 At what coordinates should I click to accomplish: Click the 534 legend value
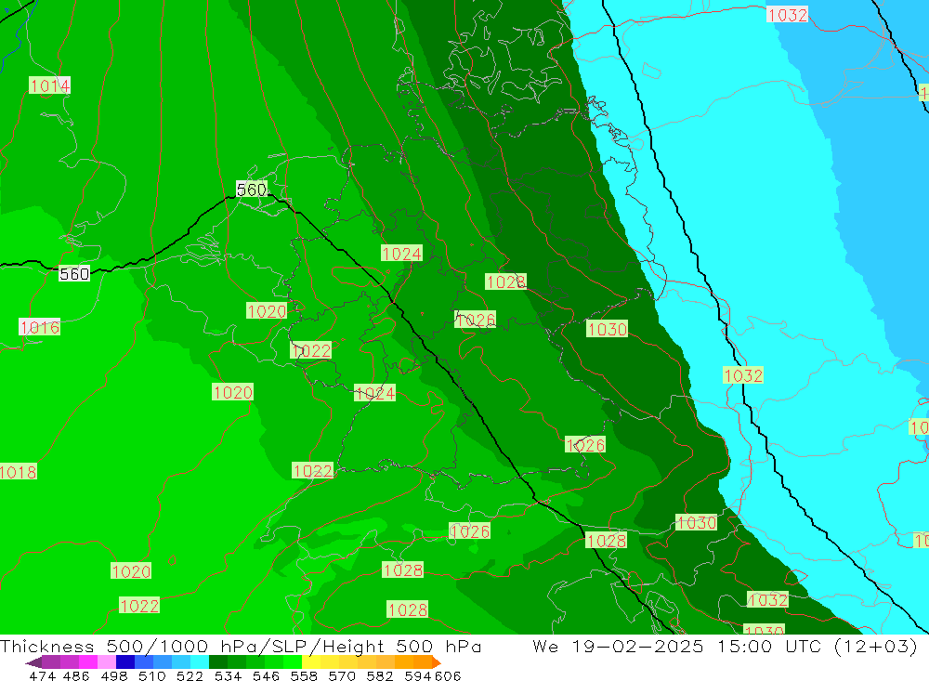coord(229,675)
